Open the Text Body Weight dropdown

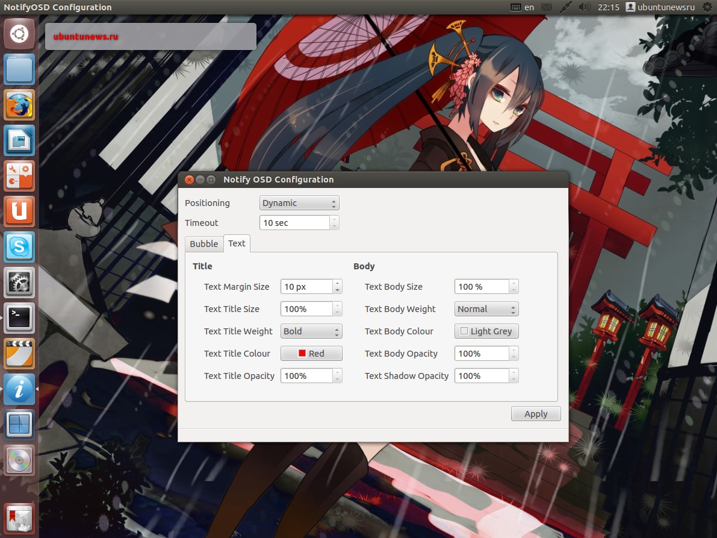(486, 309)
